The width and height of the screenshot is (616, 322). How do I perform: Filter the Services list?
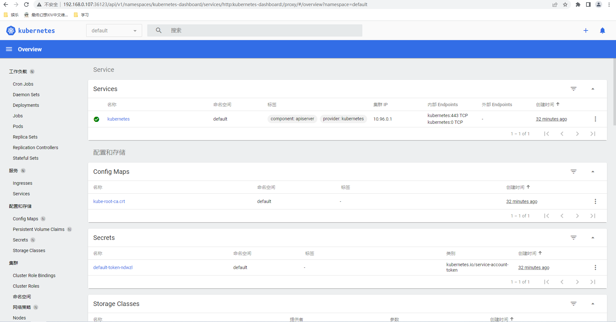click(x=574, y=89)
